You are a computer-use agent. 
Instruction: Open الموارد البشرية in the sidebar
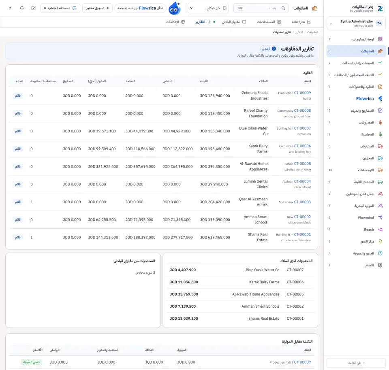[356, 206]
